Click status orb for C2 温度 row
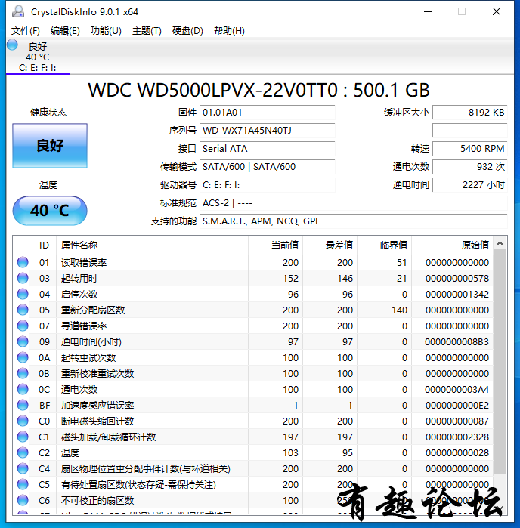Image resolution: width=520 pixels, height=528 pixels. (x=23, y=452)
